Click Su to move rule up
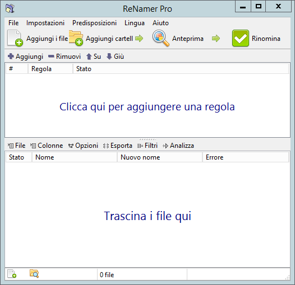This screenshot has width=295, height=285. click(x=97, y=57)
